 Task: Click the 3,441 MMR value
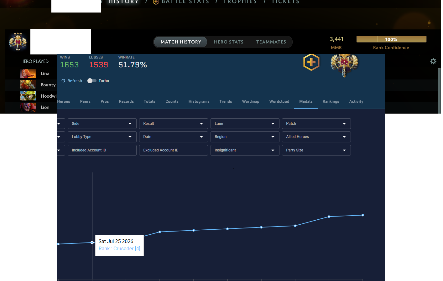337,39
